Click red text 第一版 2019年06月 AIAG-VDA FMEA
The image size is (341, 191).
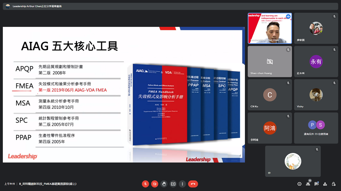[x=73, y=90]
